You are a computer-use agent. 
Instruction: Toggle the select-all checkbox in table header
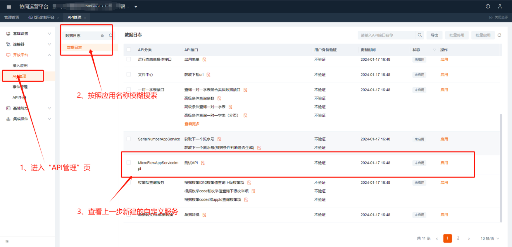pyautogui.click(x=129, y=50)
